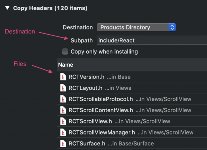207x150 pixels.
Task: Click the Subpath field containing include/React
Action: pos(152,40)
